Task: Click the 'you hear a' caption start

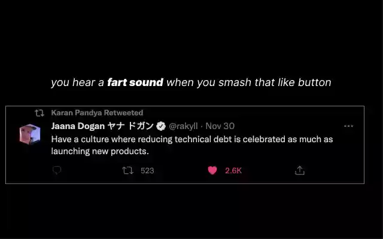Action: pyautogui.click(x=78, y=82)
